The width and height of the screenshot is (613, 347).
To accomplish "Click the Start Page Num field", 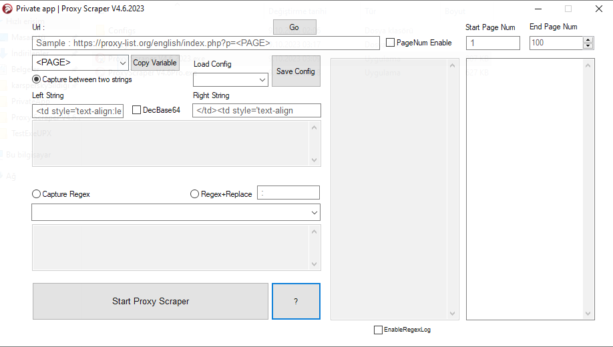I will [492, 43].
